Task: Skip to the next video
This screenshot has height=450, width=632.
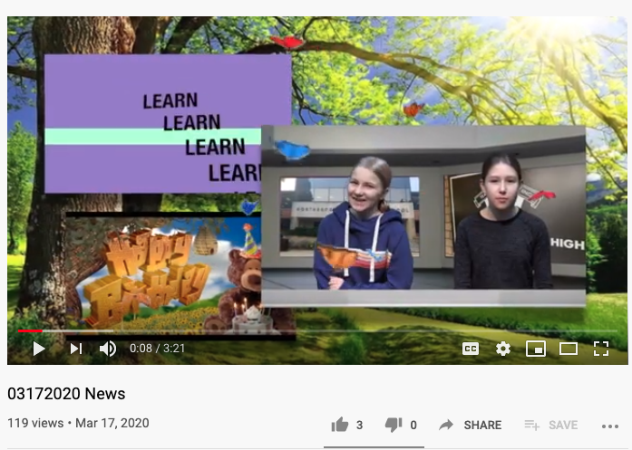Action: tap(76, 349)
